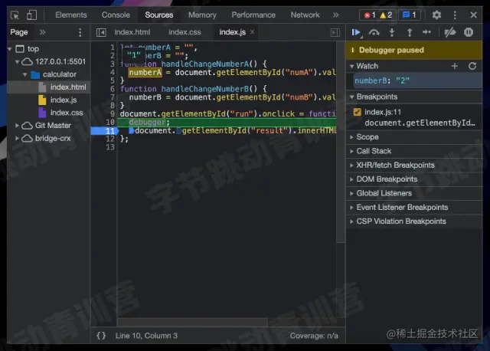Pretty print the source with braces icon
This screenshot has height=351, width=490.
click(x=101, y=336)
